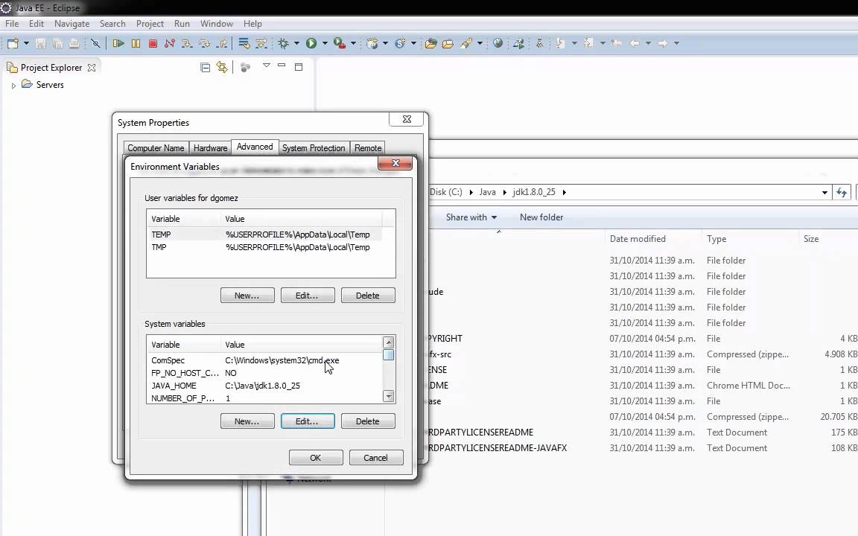This screenshot has height=536, width=858.
Task: Click New under System variables
Action: 247,421
